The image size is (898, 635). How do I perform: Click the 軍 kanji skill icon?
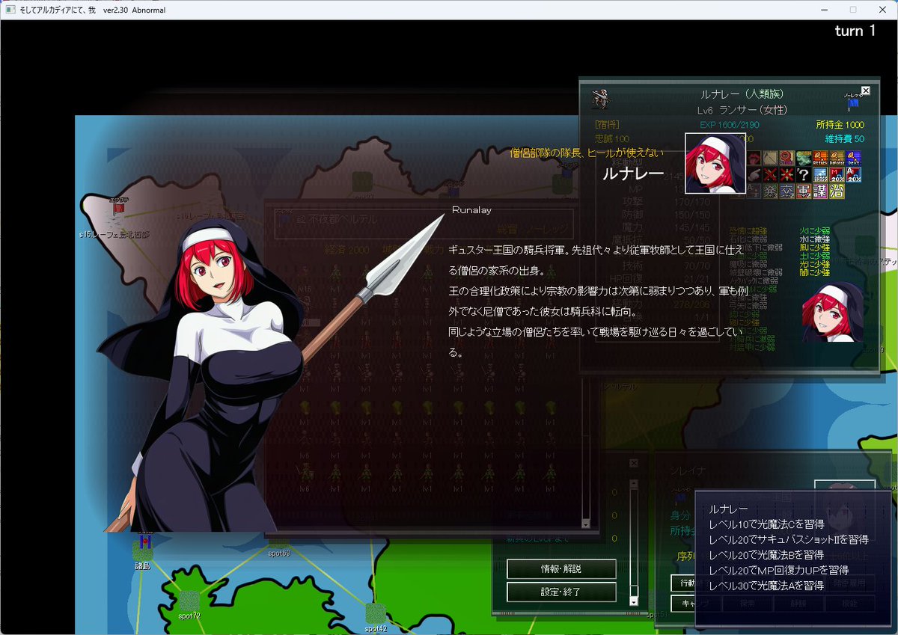point(804,191)
